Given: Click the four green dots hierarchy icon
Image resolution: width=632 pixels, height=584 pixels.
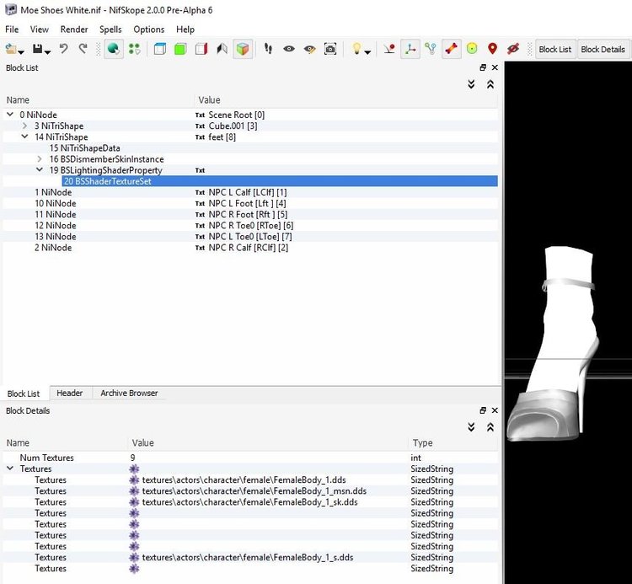Looking at the screenshot, I should click(x=134, y=49).
